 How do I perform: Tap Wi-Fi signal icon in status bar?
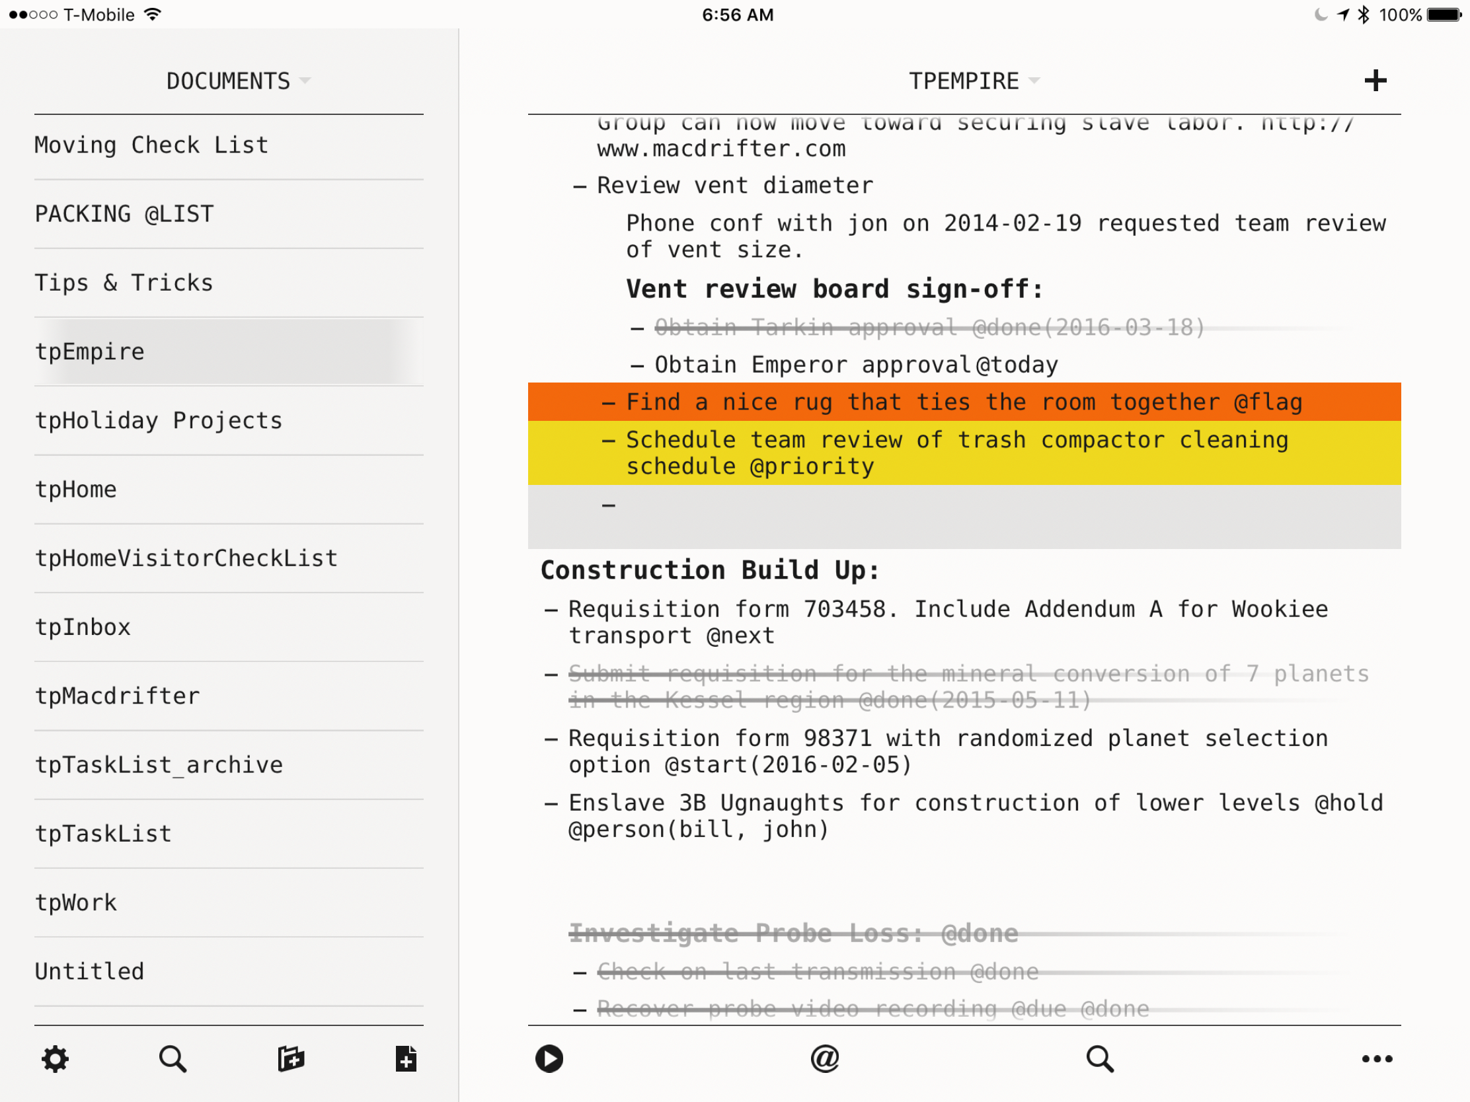click(x=153, y=15)
